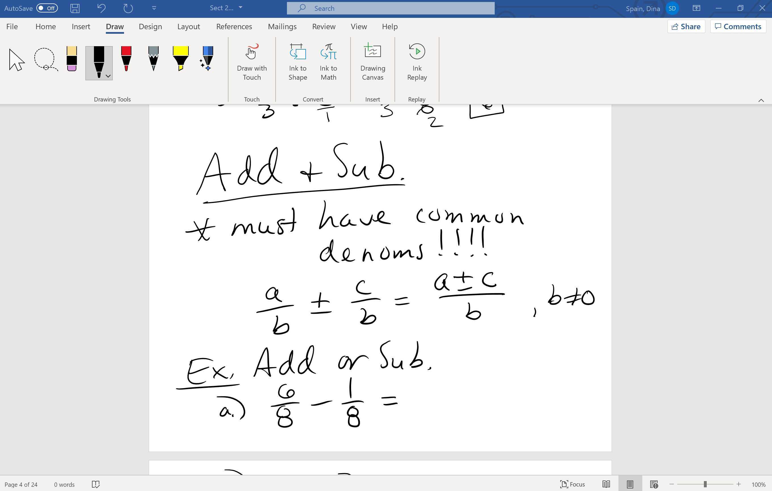Open the Mailings ribbon tab

282,27
